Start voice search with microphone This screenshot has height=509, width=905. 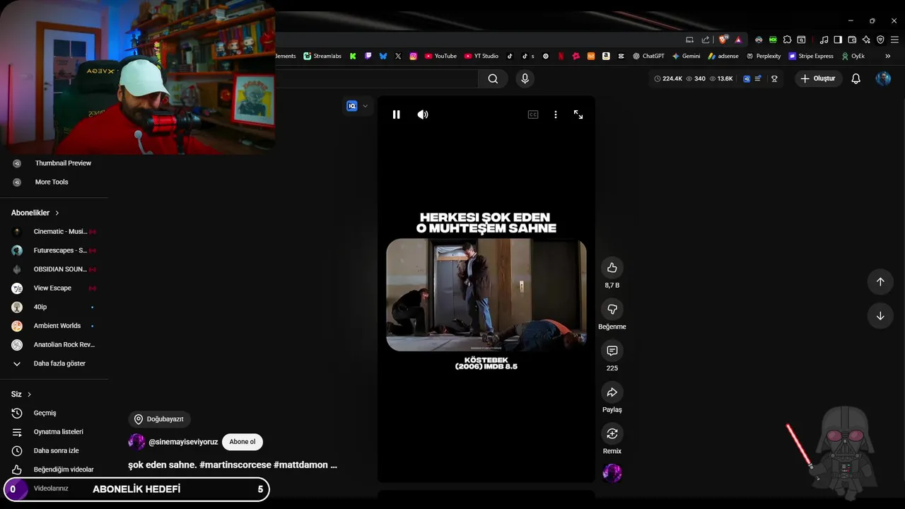(x=525, y=78)
